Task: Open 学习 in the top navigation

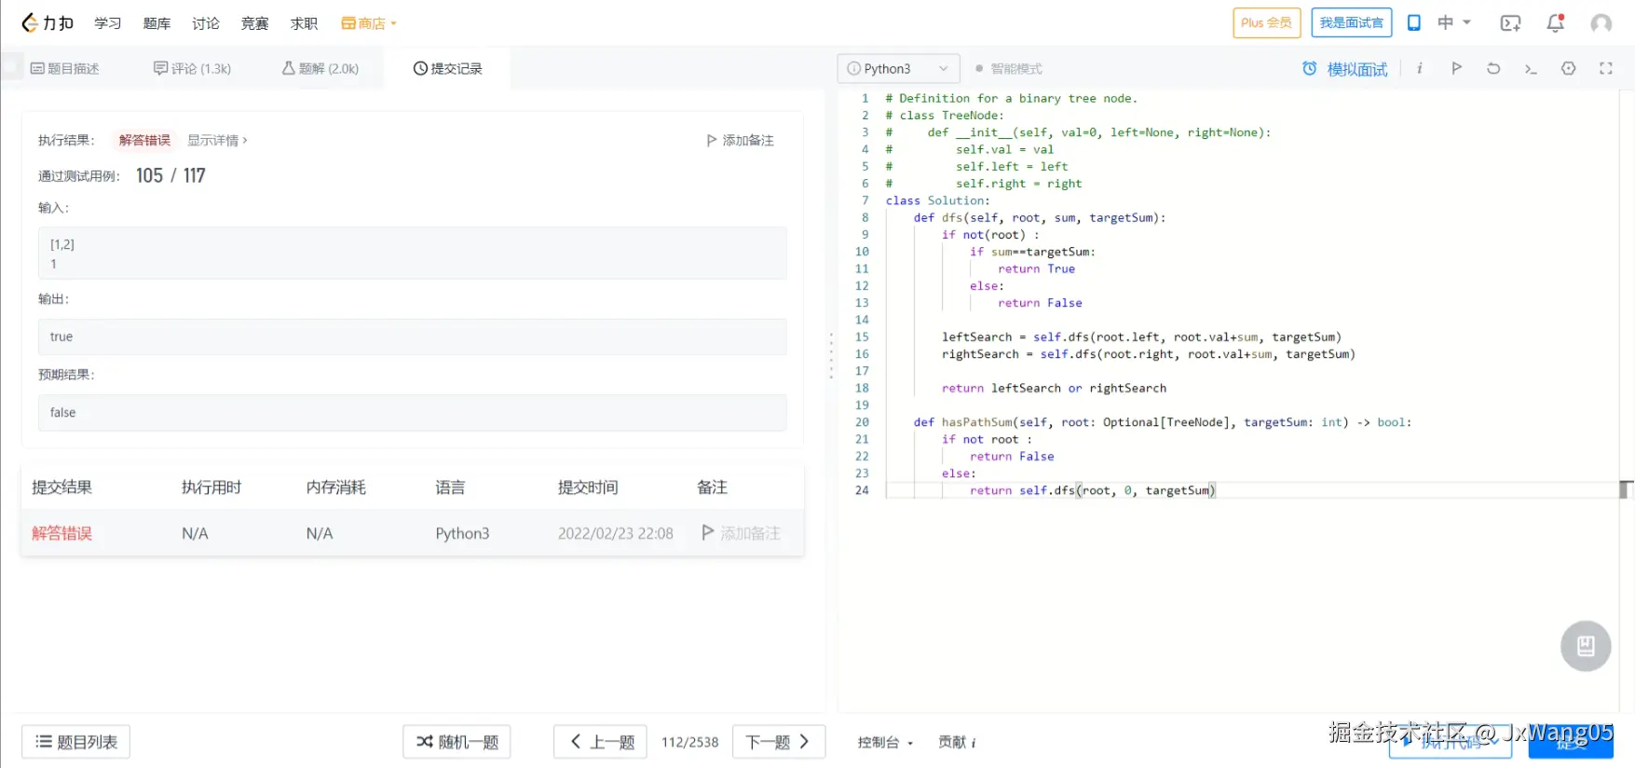Action: [108, 23]
